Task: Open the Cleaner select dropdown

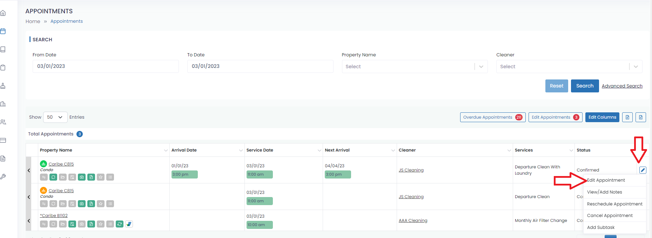Action: click(569, 66)
